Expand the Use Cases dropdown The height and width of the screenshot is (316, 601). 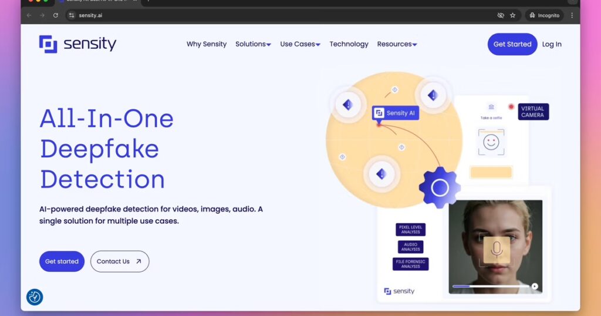(x=300, y=44)
